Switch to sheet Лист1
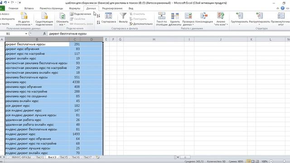Viewport: 290px width, 163px height. pos(40,157)
